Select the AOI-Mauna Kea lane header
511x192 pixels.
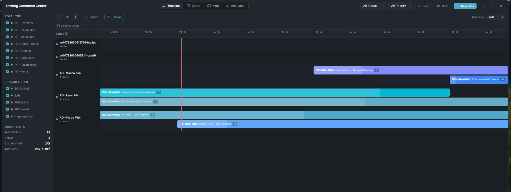pyautogui.click(x=76, y=75)
